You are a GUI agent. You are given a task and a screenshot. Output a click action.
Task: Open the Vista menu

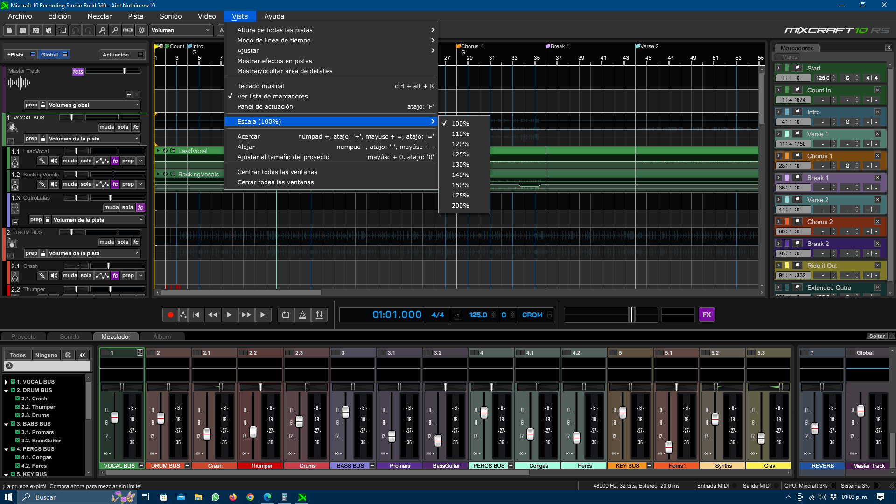tap(239, 16)
